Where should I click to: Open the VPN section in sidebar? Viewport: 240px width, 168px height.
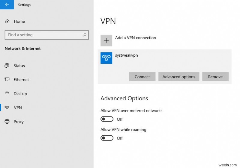18,108
